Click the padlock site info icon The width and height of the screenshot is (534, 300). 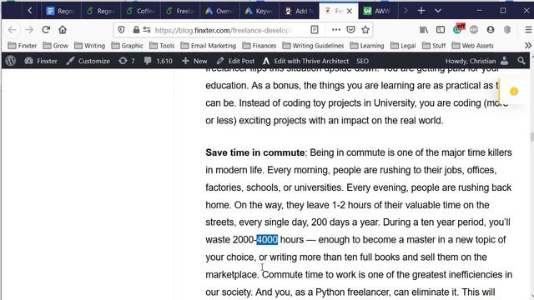coord(136,30)
